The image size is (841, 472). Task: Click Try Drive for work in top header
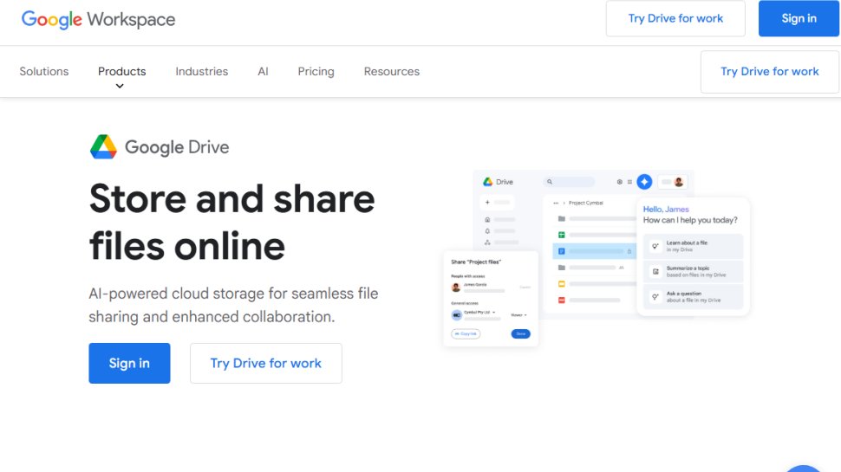click(675, 18)
